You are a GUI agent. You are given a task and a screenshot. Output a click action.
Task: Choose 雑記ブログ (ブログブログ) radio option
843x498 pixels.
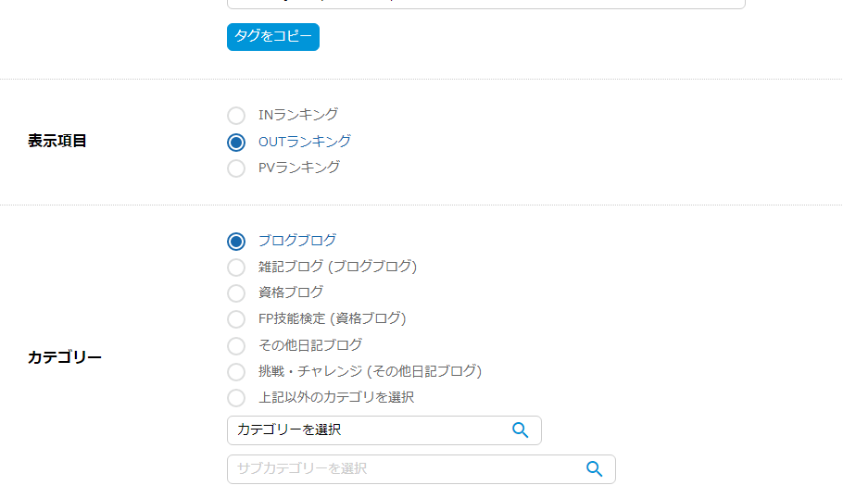[x=236, y=267]
